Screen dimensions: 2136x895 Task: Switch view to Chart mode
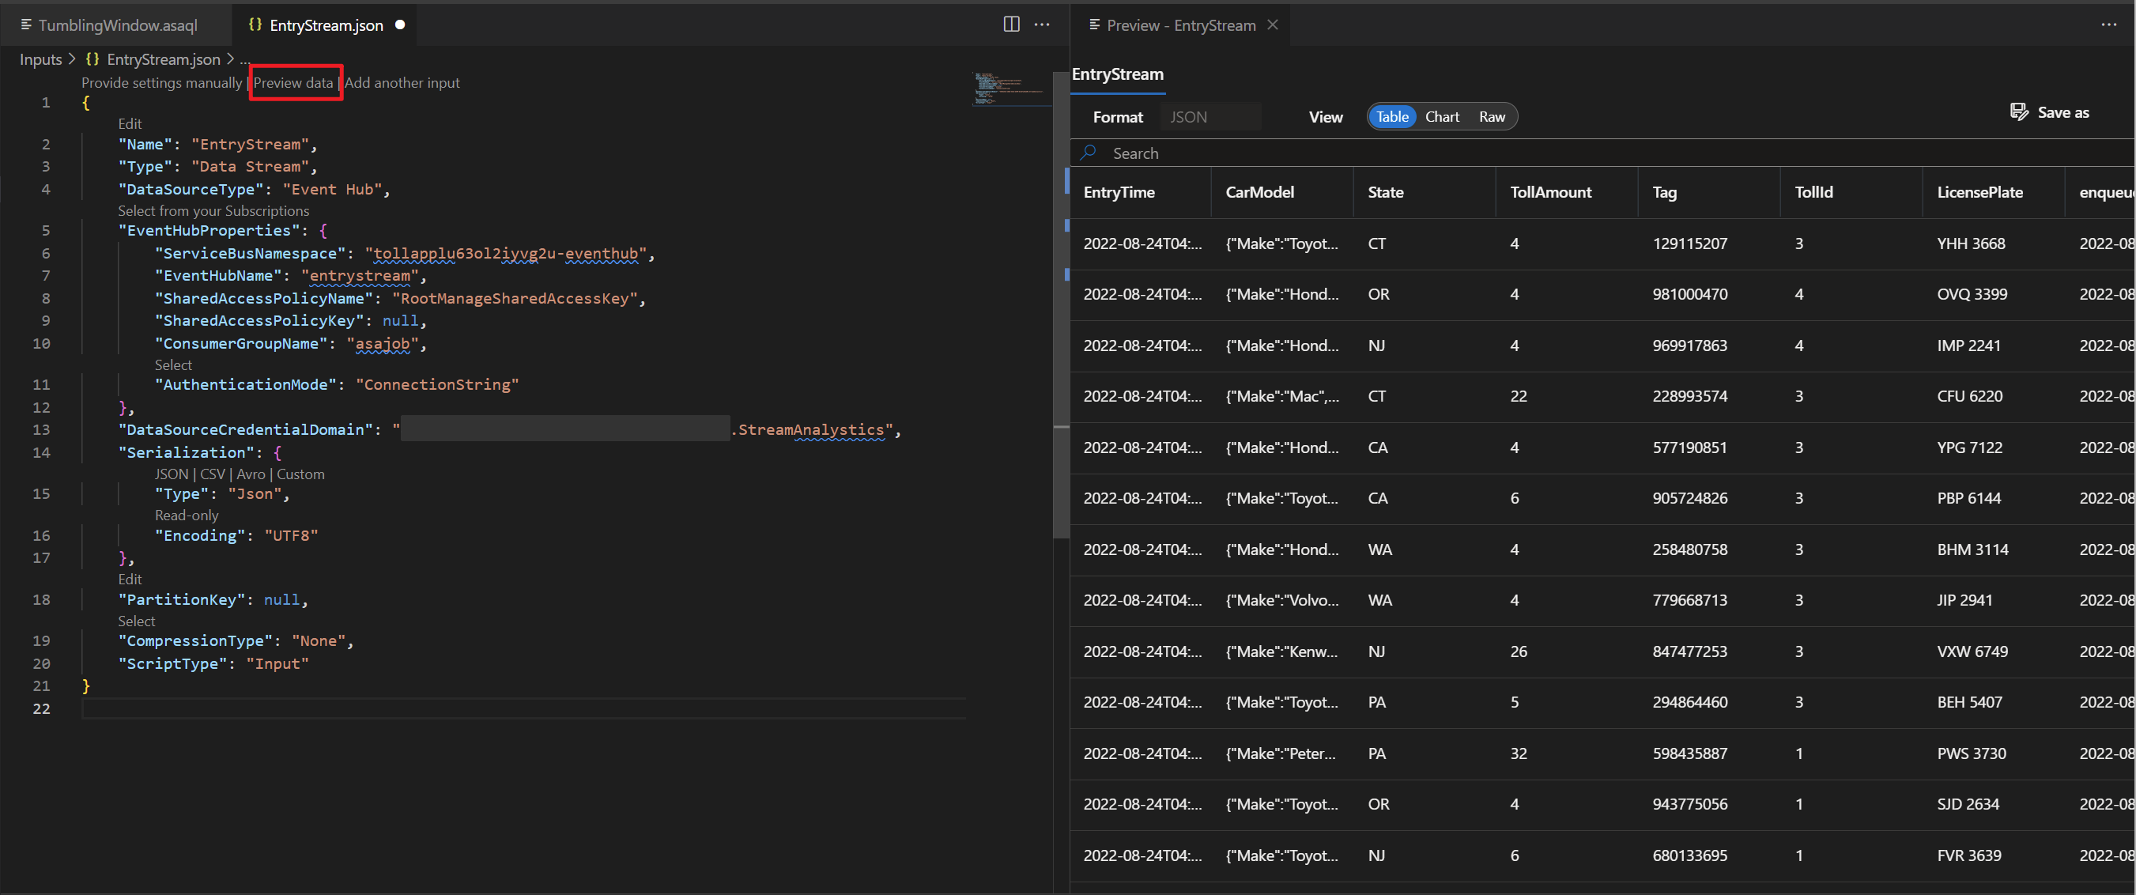[1441, 117]
